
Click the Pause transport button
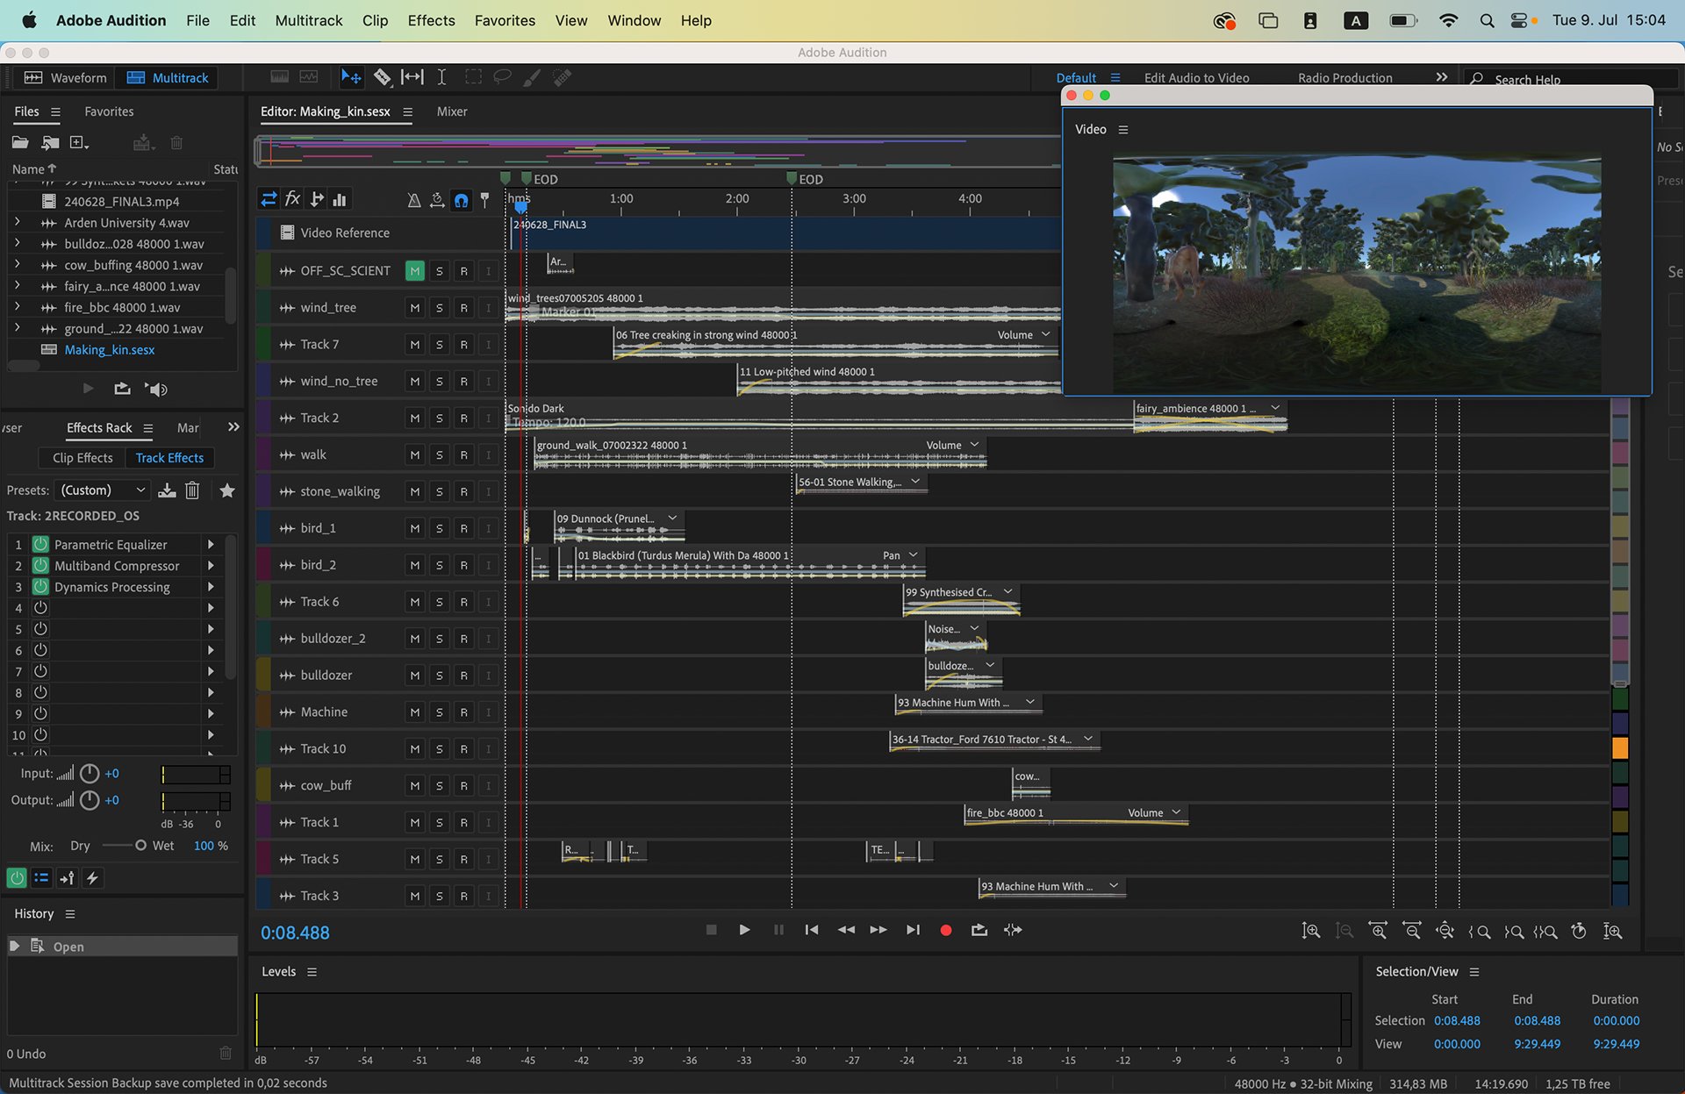point(778,930)
